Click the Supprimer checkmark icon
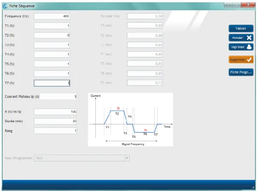 pos(249,60)
